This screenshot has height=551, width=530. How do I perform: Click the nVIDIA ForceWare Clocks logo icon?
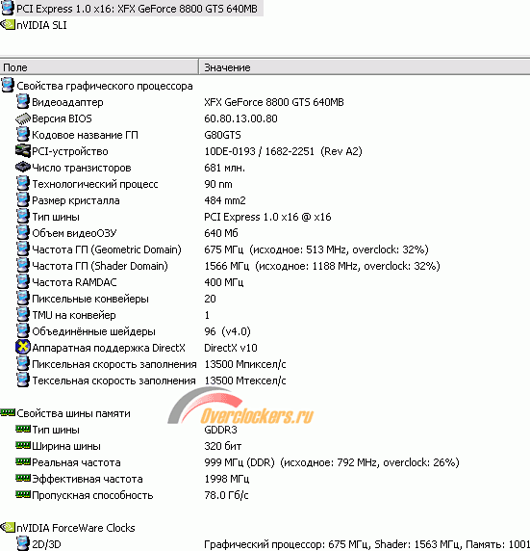[x=8, y=527]
